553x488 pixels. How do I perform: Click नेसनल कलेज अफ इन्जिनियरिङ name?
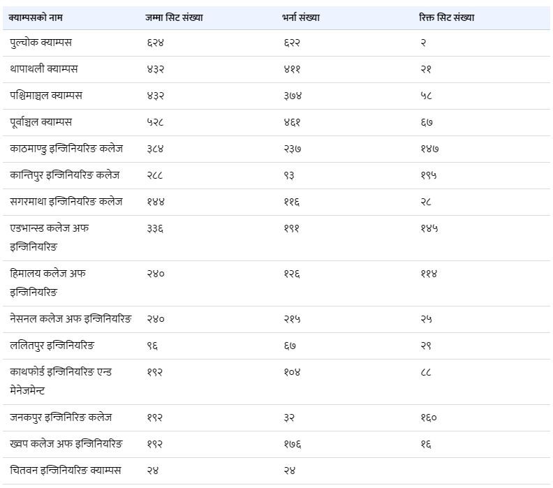click(71, 319)
